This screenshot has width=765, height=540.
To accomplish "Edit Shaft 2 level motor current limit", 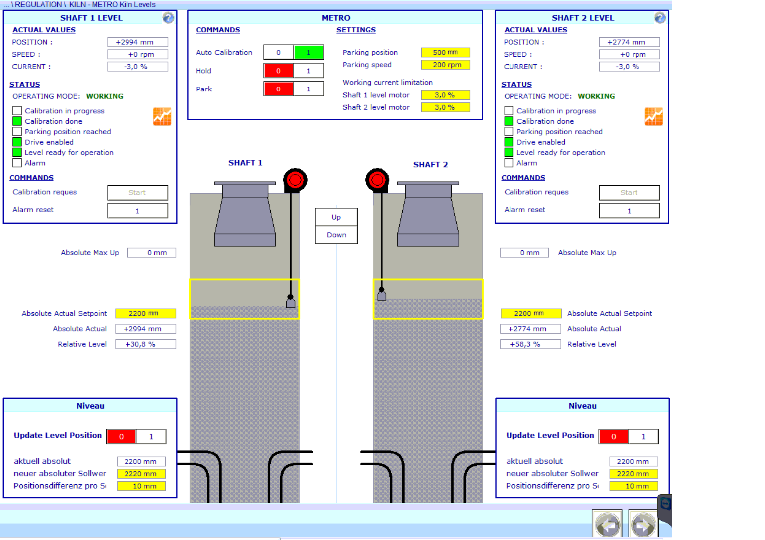I will click(x=446, y=107).
